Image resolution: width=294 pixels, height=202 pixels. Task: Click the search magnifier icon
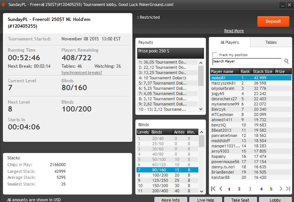286,61
